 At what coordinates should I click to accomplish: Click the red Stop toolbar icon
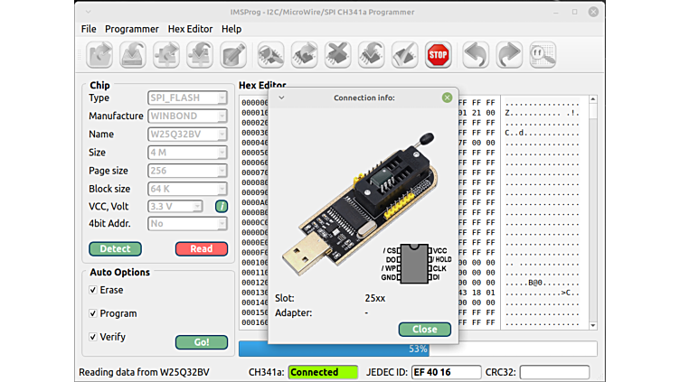click(438, 54)
